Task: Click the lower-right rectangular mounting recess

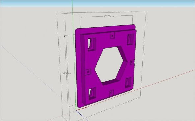Action: (x=128, y=83)
